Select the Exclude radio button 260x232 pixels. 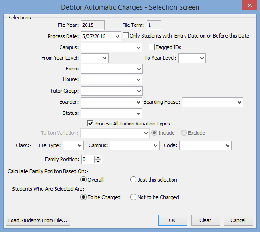pyautogui.click(x=184, y=133)
